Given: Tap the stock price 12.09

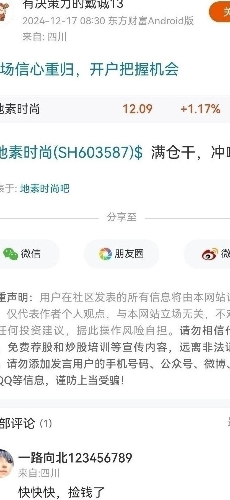Looking at the screenshot, I should click(138, 109).
